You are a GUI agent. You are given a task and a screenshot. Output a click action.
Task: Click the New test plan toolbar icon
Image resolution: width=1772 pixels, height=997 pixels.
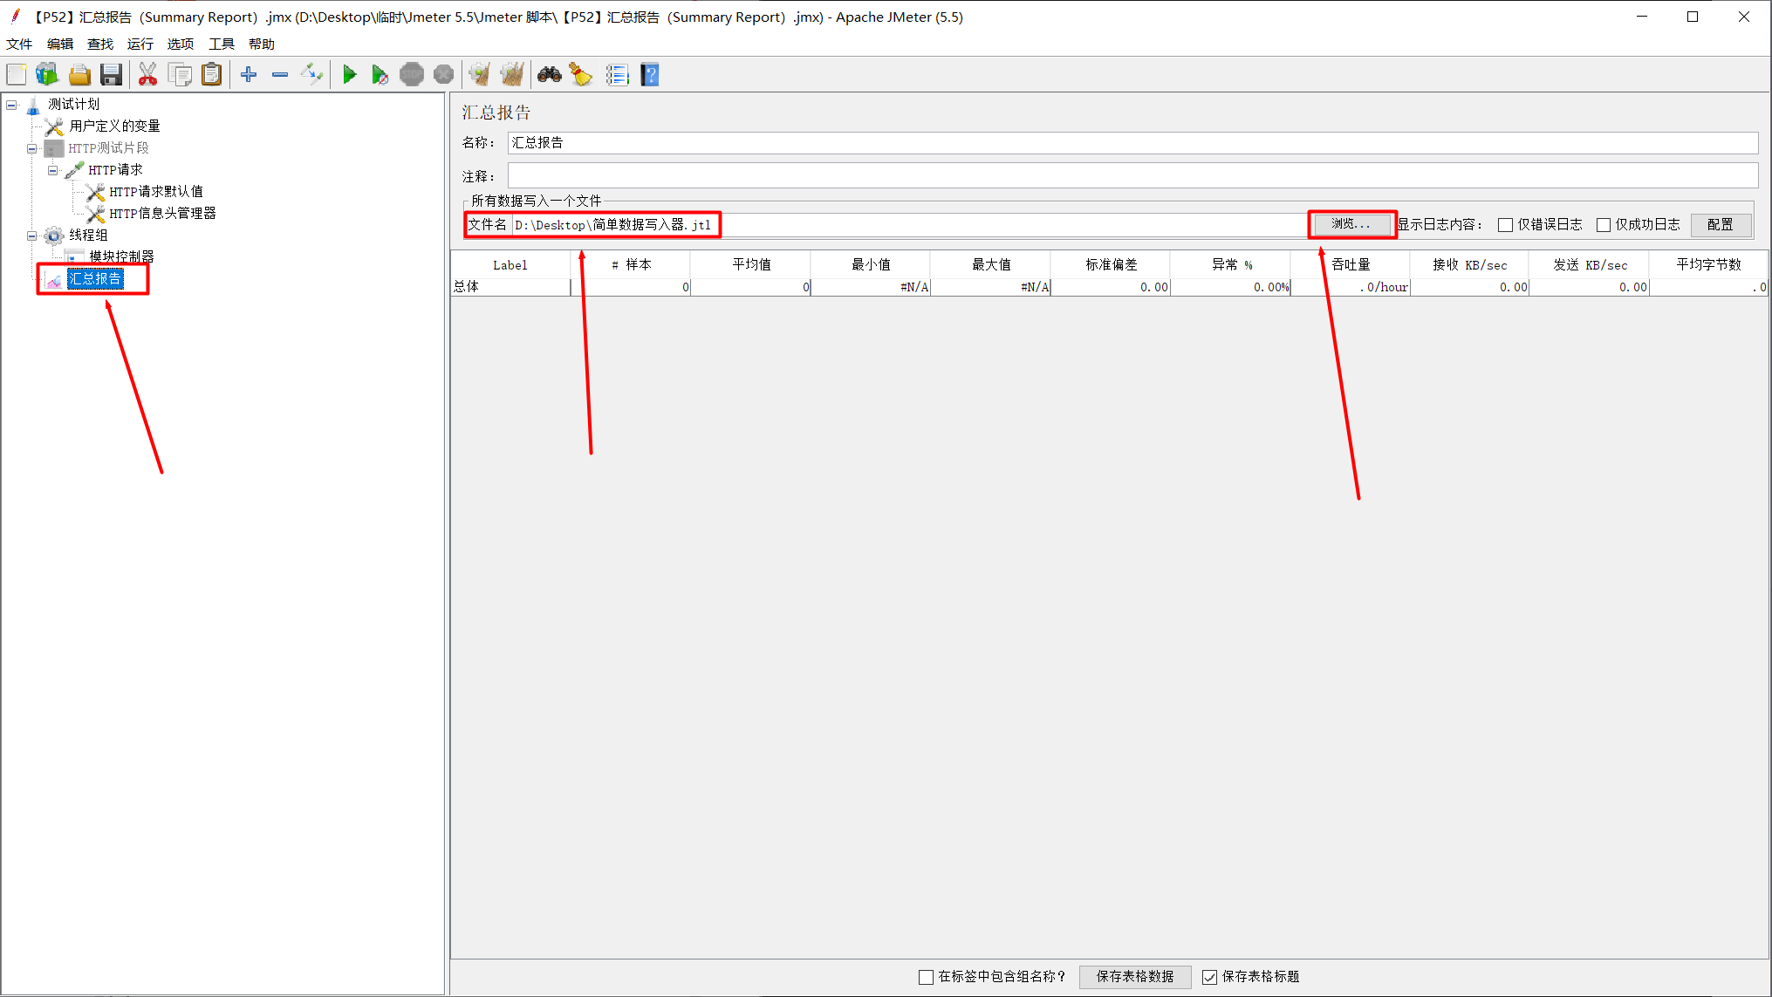[x=17, y=75]
